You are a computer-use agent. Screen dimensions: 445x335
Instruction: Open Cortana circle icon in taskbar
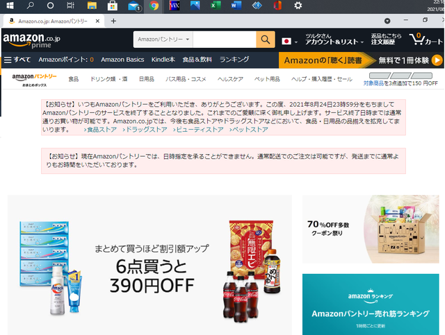click(x=50, y=6)
